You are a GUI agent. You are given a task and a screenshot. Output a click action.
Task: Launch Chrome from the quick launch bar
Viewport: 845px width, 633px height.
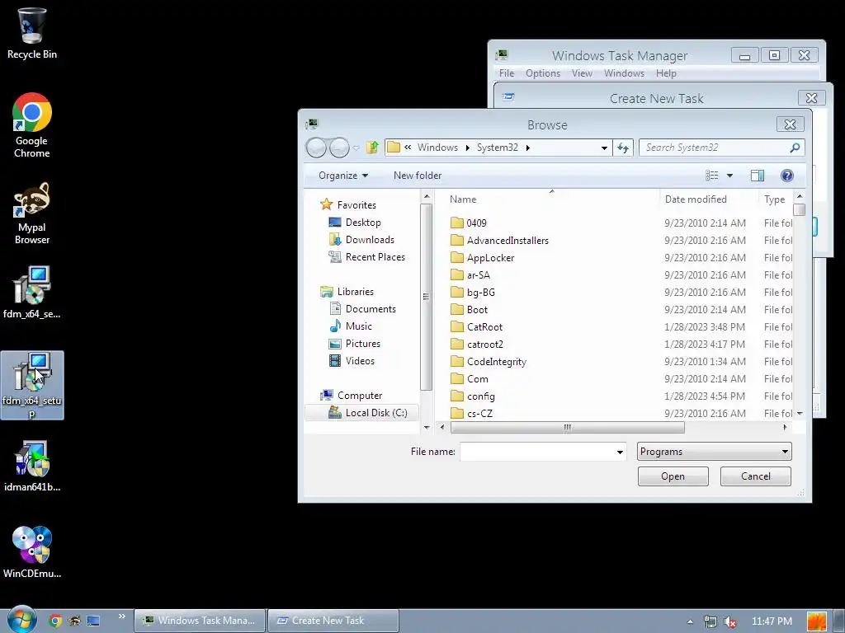pyautogui.click(x=55, y=621)
